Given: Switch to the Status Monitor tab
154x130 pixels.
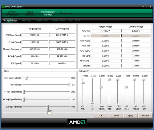Looking at the screenshot, I should (x=30, y=13).
